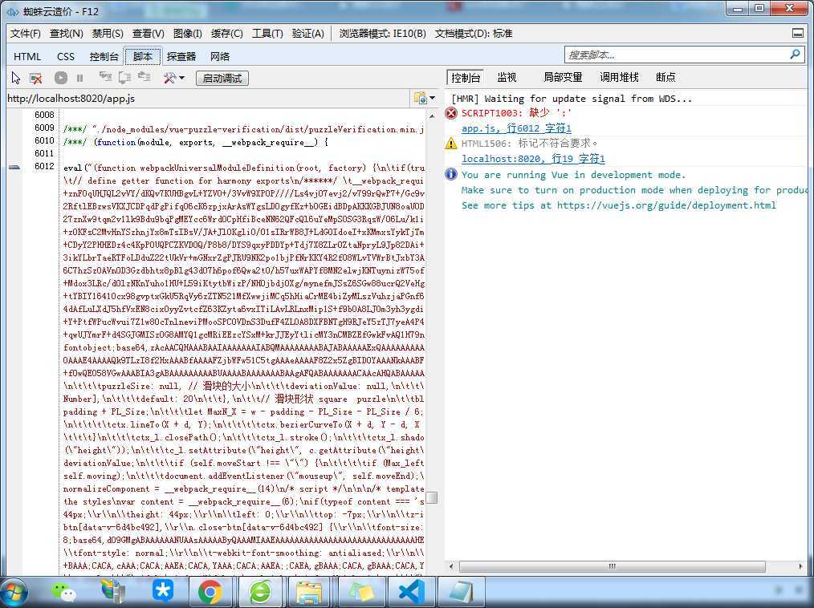Open 浏览器模式: IE10 menu

coord(383,33)
